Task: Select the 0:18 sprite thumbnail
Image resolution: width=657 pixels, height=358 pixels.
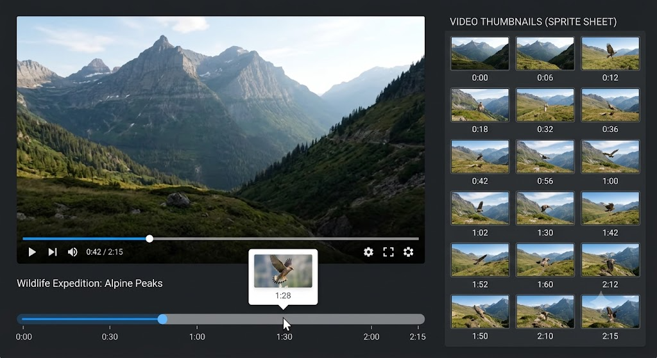Action: [480, 105]
